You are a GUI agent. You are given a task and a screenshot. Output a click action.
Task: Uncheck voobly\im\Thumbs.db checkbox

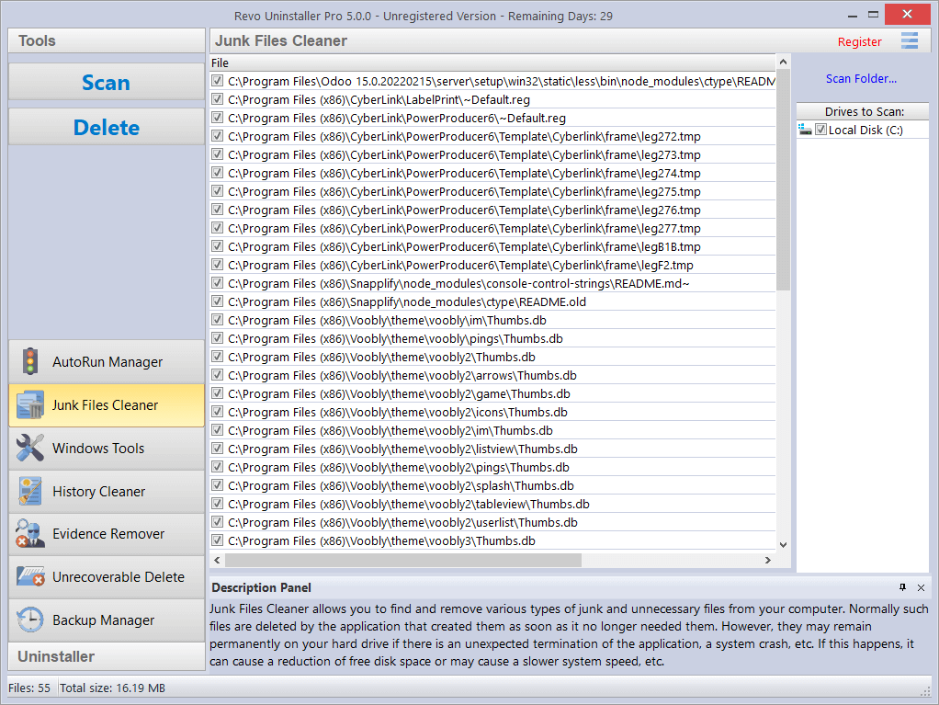(x=218, y=320)
